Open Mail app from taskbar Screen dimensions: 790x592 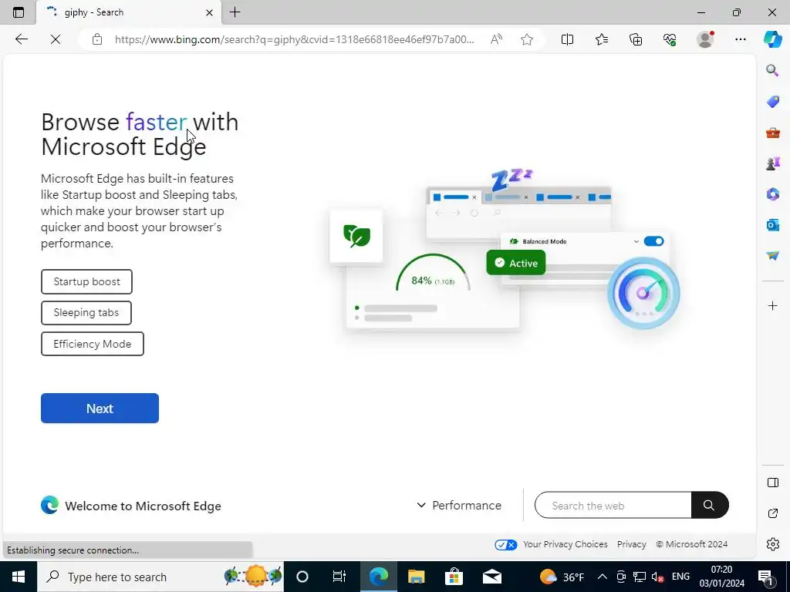coord(491,577)
